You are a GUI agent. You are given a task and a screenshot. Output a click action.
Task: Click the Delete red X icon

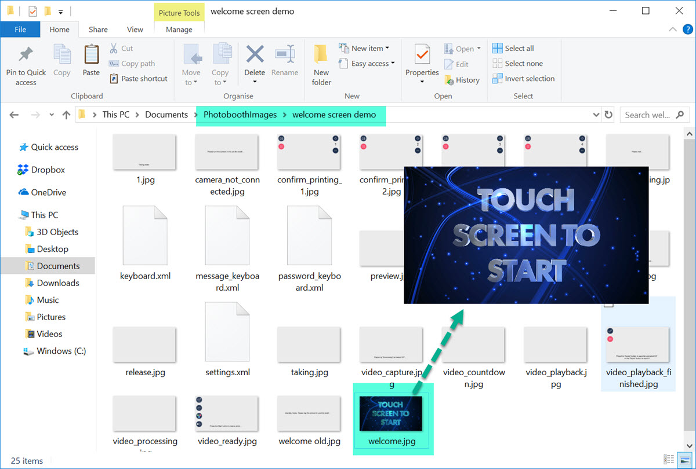point(255,55)
